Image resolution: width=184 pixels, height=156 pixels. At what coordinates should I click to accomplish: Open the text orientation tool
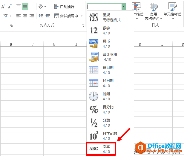(x=41, y=7)
